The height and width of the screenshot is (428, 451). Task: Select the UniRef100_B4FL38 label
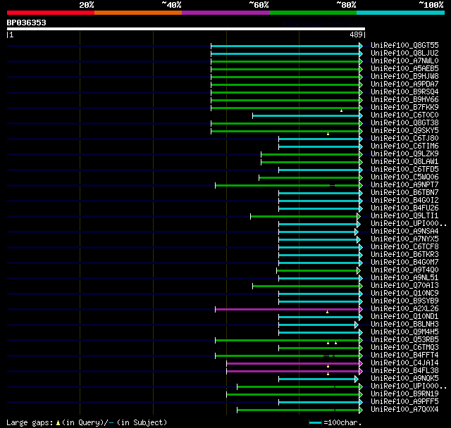pos(404,371)
